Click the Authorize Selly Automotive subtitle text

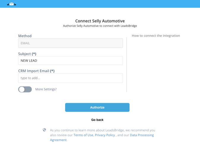[x=100, y=26]
